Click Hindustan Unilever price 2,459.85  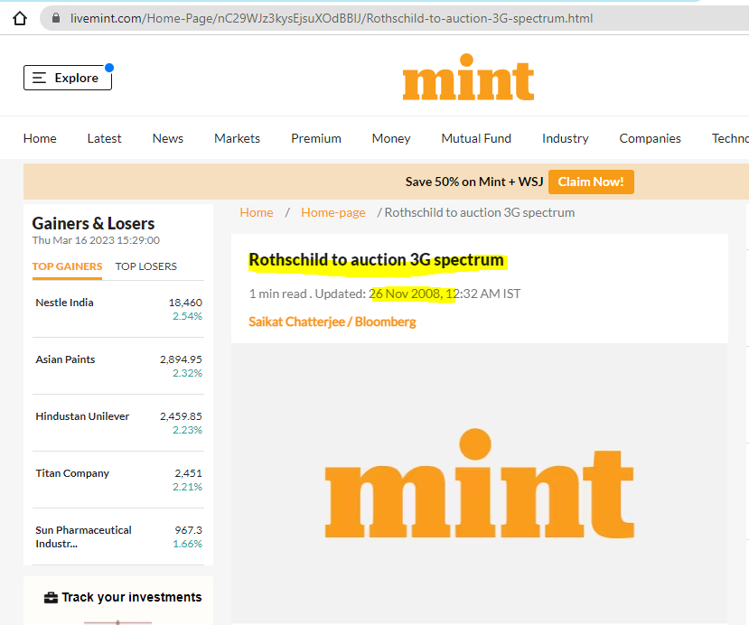181,415
